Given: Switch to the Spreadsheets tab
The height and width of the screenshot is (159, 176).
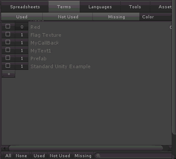Looking at the screenshot, I should click(x=25, y=7).
